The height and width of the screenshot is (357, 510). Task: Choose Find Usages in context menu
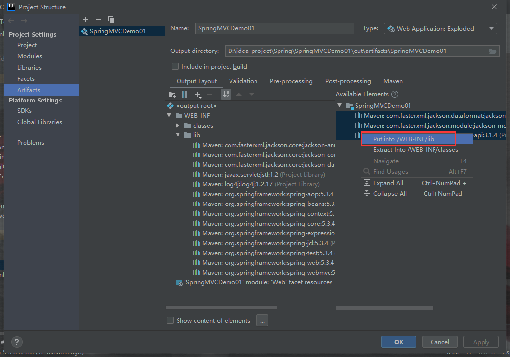click(417, 171)
